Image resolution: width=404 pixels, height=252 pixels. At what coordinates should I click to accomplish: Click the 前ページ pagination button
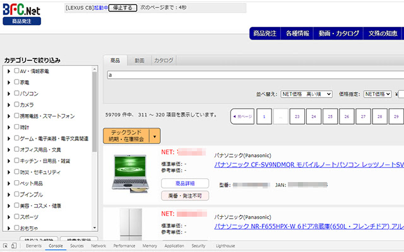tap(242, 117)
